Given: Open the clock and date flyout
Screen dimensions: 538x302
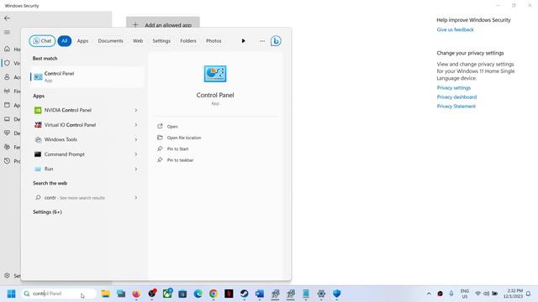Looking at the screenshot, I should (514, 294).
